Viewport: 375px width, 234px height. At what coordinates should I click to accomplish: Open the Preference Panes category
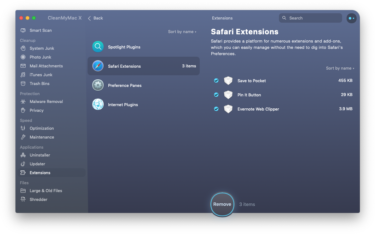[x=124, y=85]
